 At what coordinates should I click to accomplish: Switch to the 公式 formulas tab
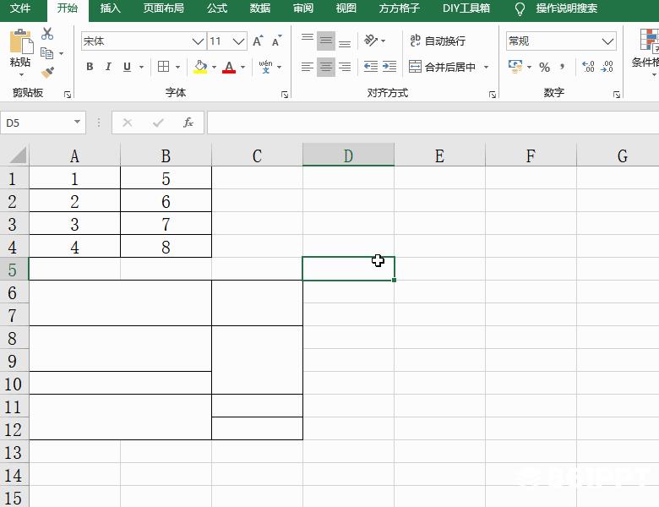217,8
